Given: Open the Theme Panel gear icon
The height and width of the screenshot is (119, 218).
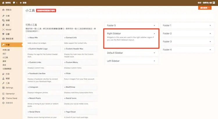Looking at the screenshot, I should [3, 98].
